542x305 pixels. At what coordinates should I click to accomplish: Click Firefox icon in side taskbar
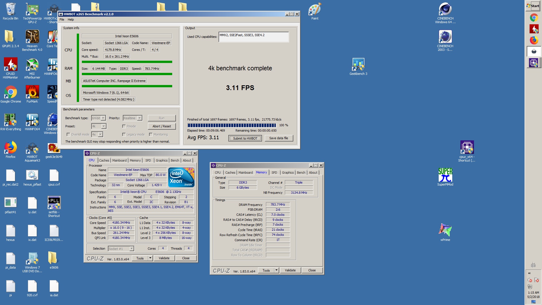pos(534,40)
